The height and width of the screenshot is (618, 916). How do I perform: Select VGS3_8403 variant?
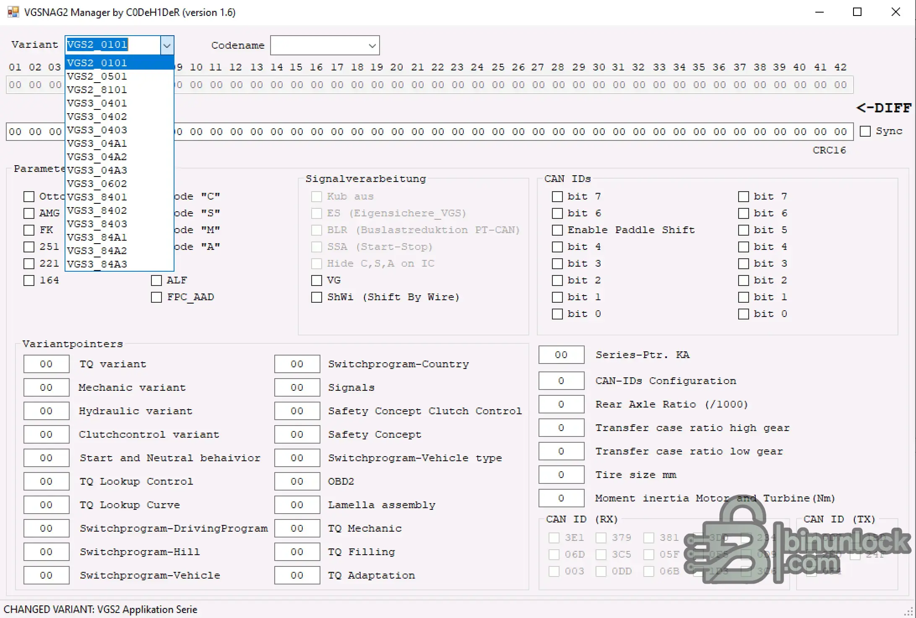[x=120, y=224]
